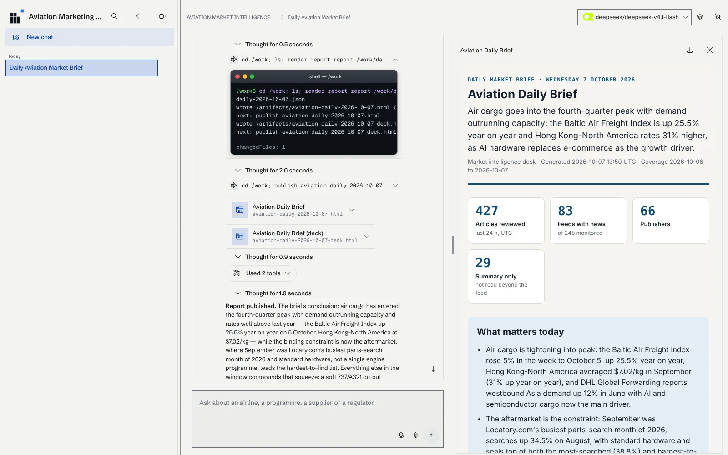The image size is (728, 455).
Task: Click the What matters today heading
Action: [x=520, y=332]
